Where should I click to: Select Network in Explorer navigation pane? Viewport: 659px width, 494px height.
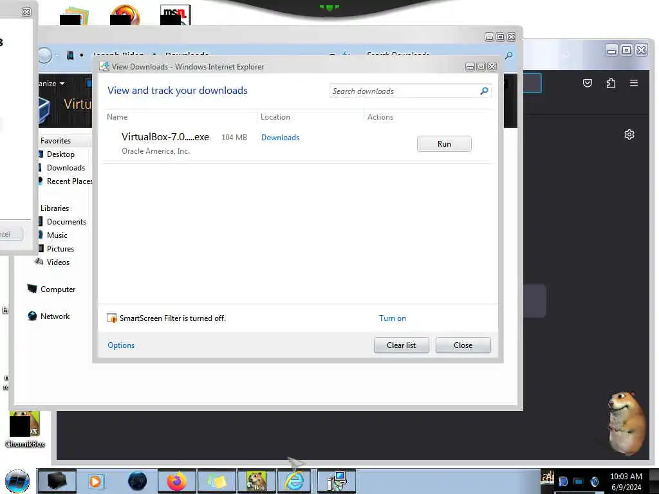tap(55, 316)
